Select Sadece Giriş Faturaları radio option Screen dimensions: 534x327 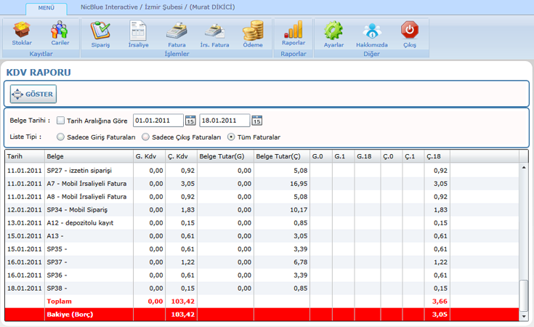(x=60, y=137)
